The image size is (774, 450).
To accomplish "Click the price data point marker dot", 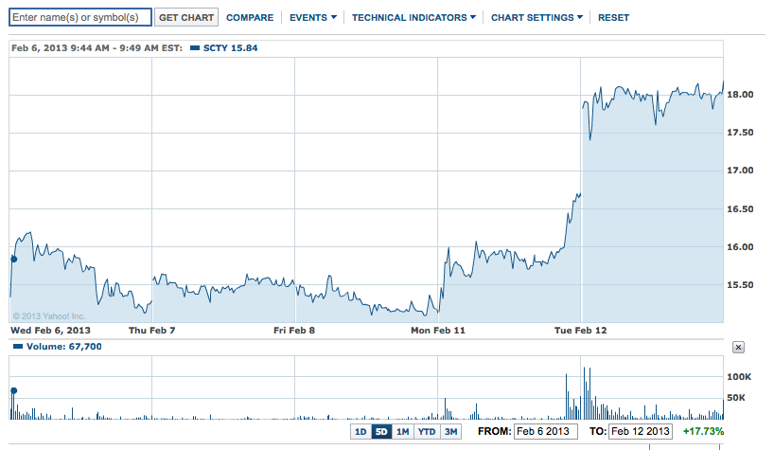I will [x=13, y=258].
